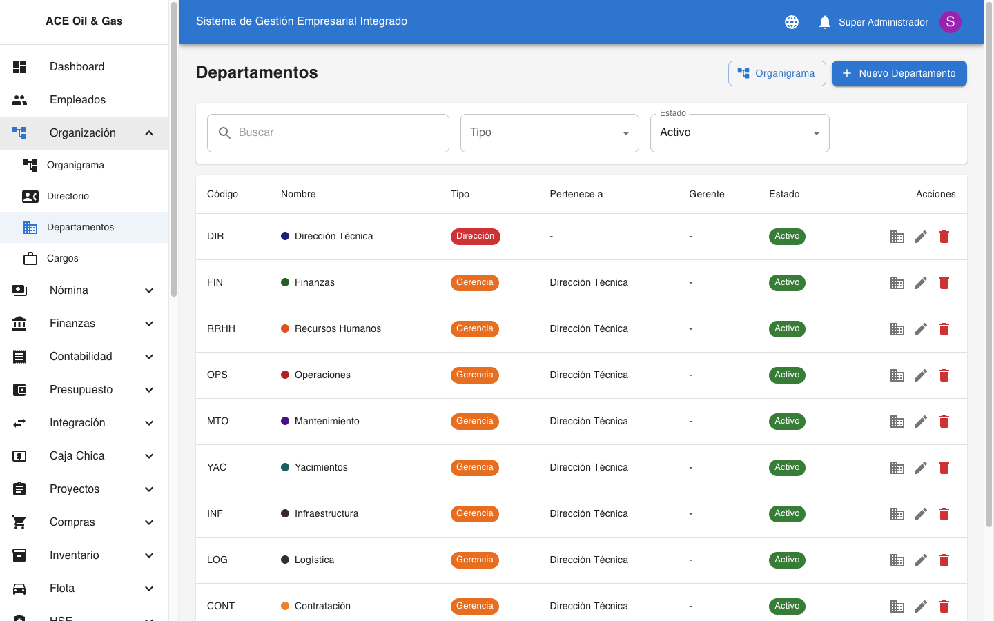Click the language globe icon
Screen dimensions: 994x621
[792, 22]
